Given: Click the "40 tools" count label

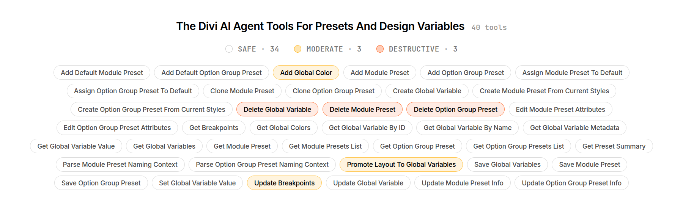Looking at the screenshot, I should tap(489, 27).
